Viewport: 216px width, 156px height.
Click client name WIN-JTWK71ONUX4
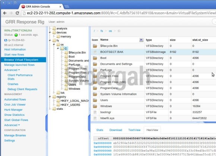pos(18,31)
